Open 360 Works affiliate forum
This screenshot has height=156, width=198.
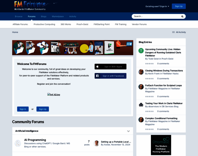[x=66, y=24]
